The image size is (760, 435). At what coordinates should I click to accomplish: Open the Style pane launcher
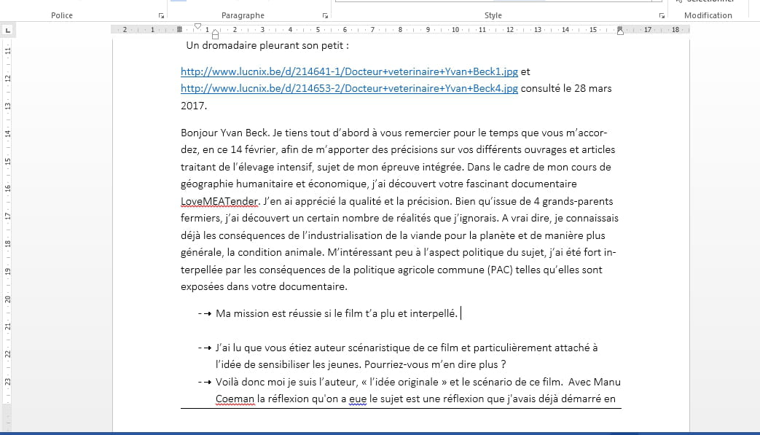(x=662, y=15)
